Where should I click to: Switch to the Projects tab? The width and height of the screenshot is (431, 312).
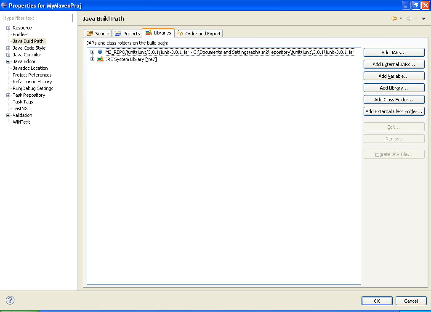pyautogui.click(x=127, y=33)
